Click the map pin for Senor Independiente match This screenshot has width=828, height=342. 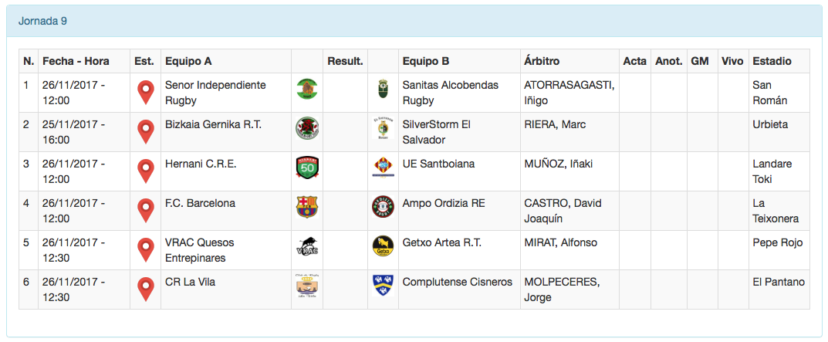(145, 92)
